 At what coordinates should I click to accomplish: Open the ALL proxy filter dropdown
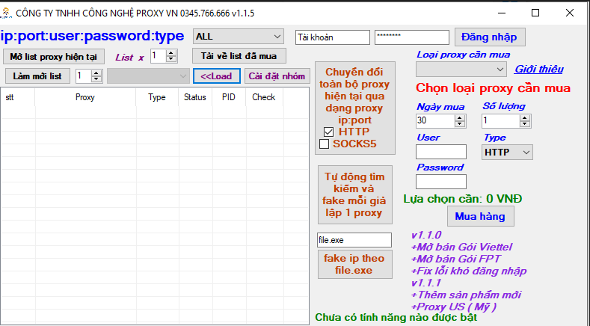[x=238, y=37]
